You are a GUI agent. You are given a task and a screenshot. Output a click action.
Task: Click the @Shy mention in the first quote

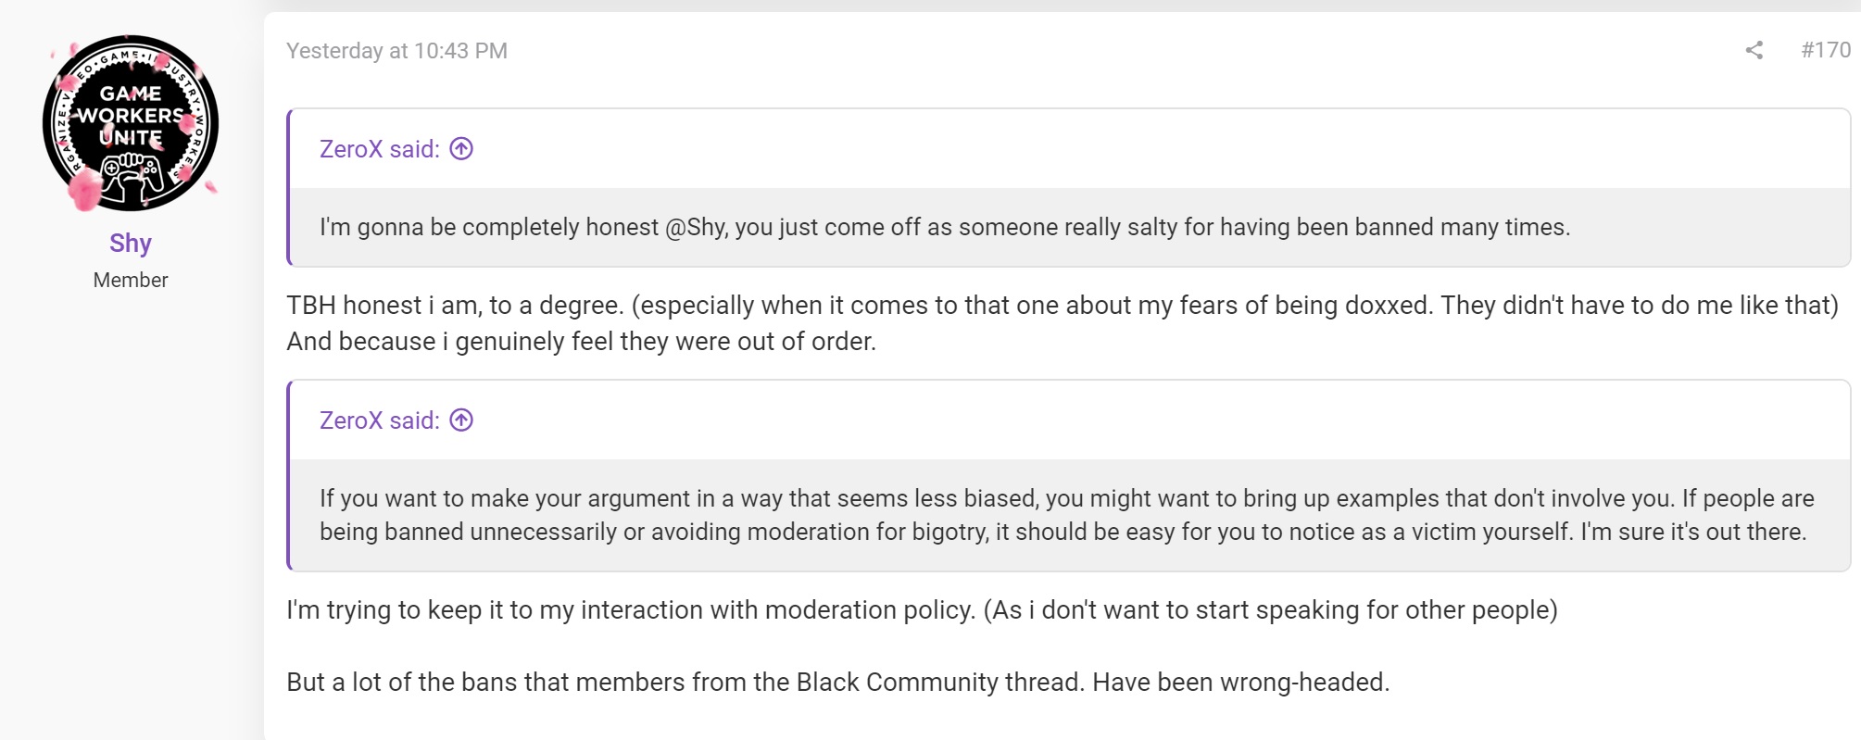(696, 227)
